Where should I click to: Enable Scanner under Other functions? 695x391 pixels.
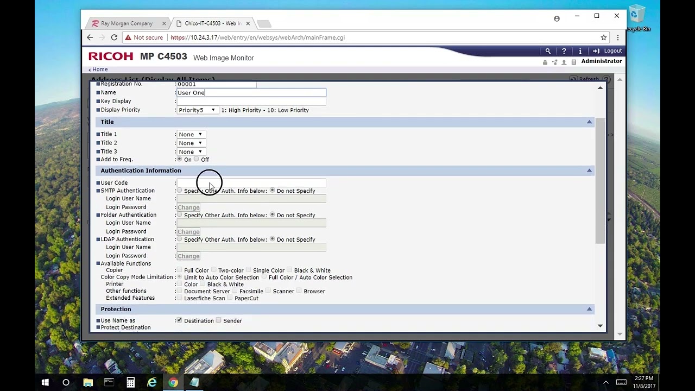pos(268,291)
